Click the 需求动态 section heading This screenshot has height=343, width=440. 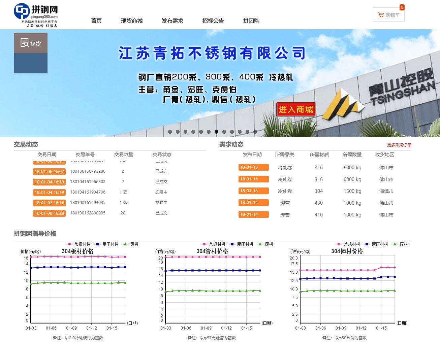(231, 144)
